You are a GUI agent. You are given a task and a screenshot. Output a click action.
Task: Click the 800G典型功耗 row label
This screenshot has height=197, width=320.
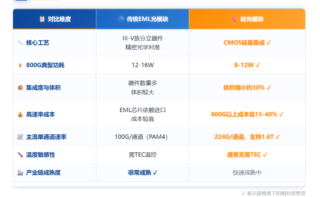(45, 65)
